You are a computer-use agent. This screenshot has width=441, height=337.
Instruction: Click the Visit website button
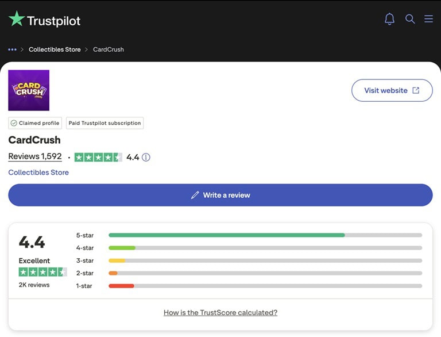[x=392, y=90]
